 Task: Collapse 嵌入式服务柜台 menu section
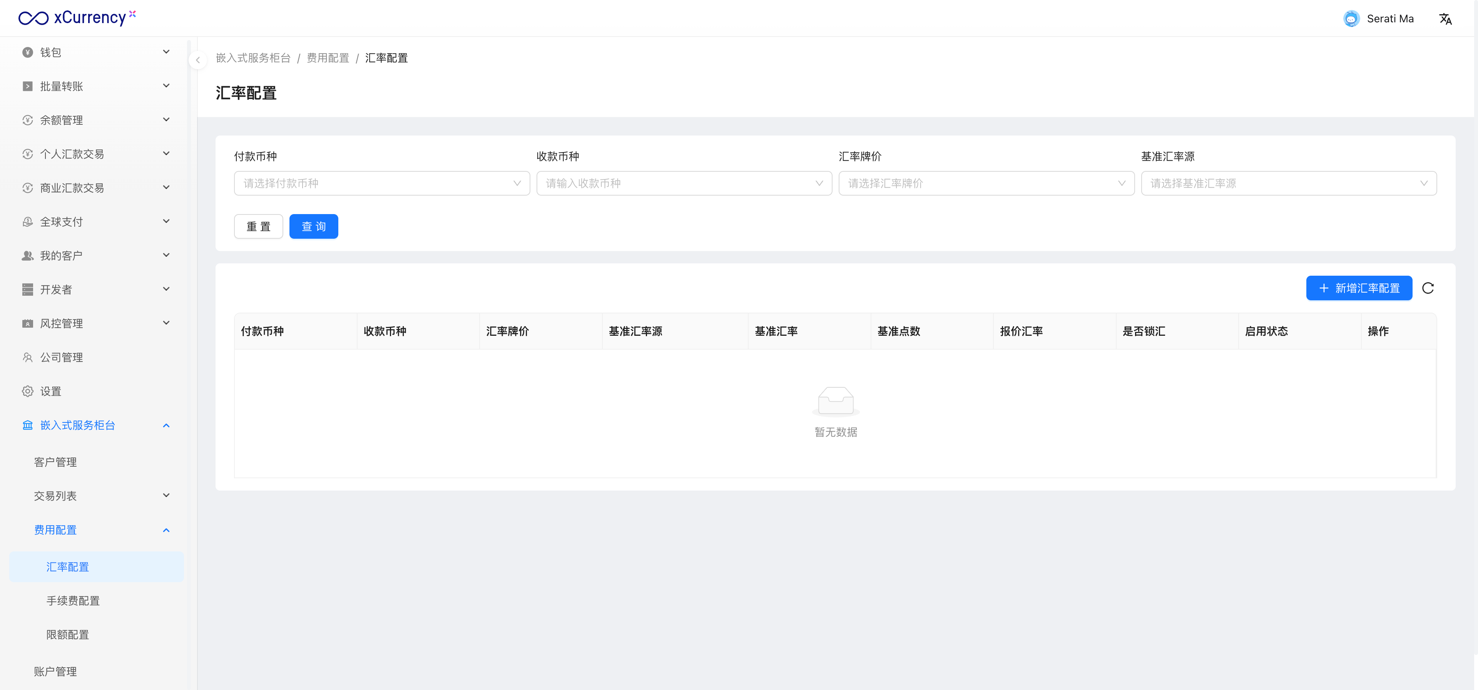pos(166,425)
